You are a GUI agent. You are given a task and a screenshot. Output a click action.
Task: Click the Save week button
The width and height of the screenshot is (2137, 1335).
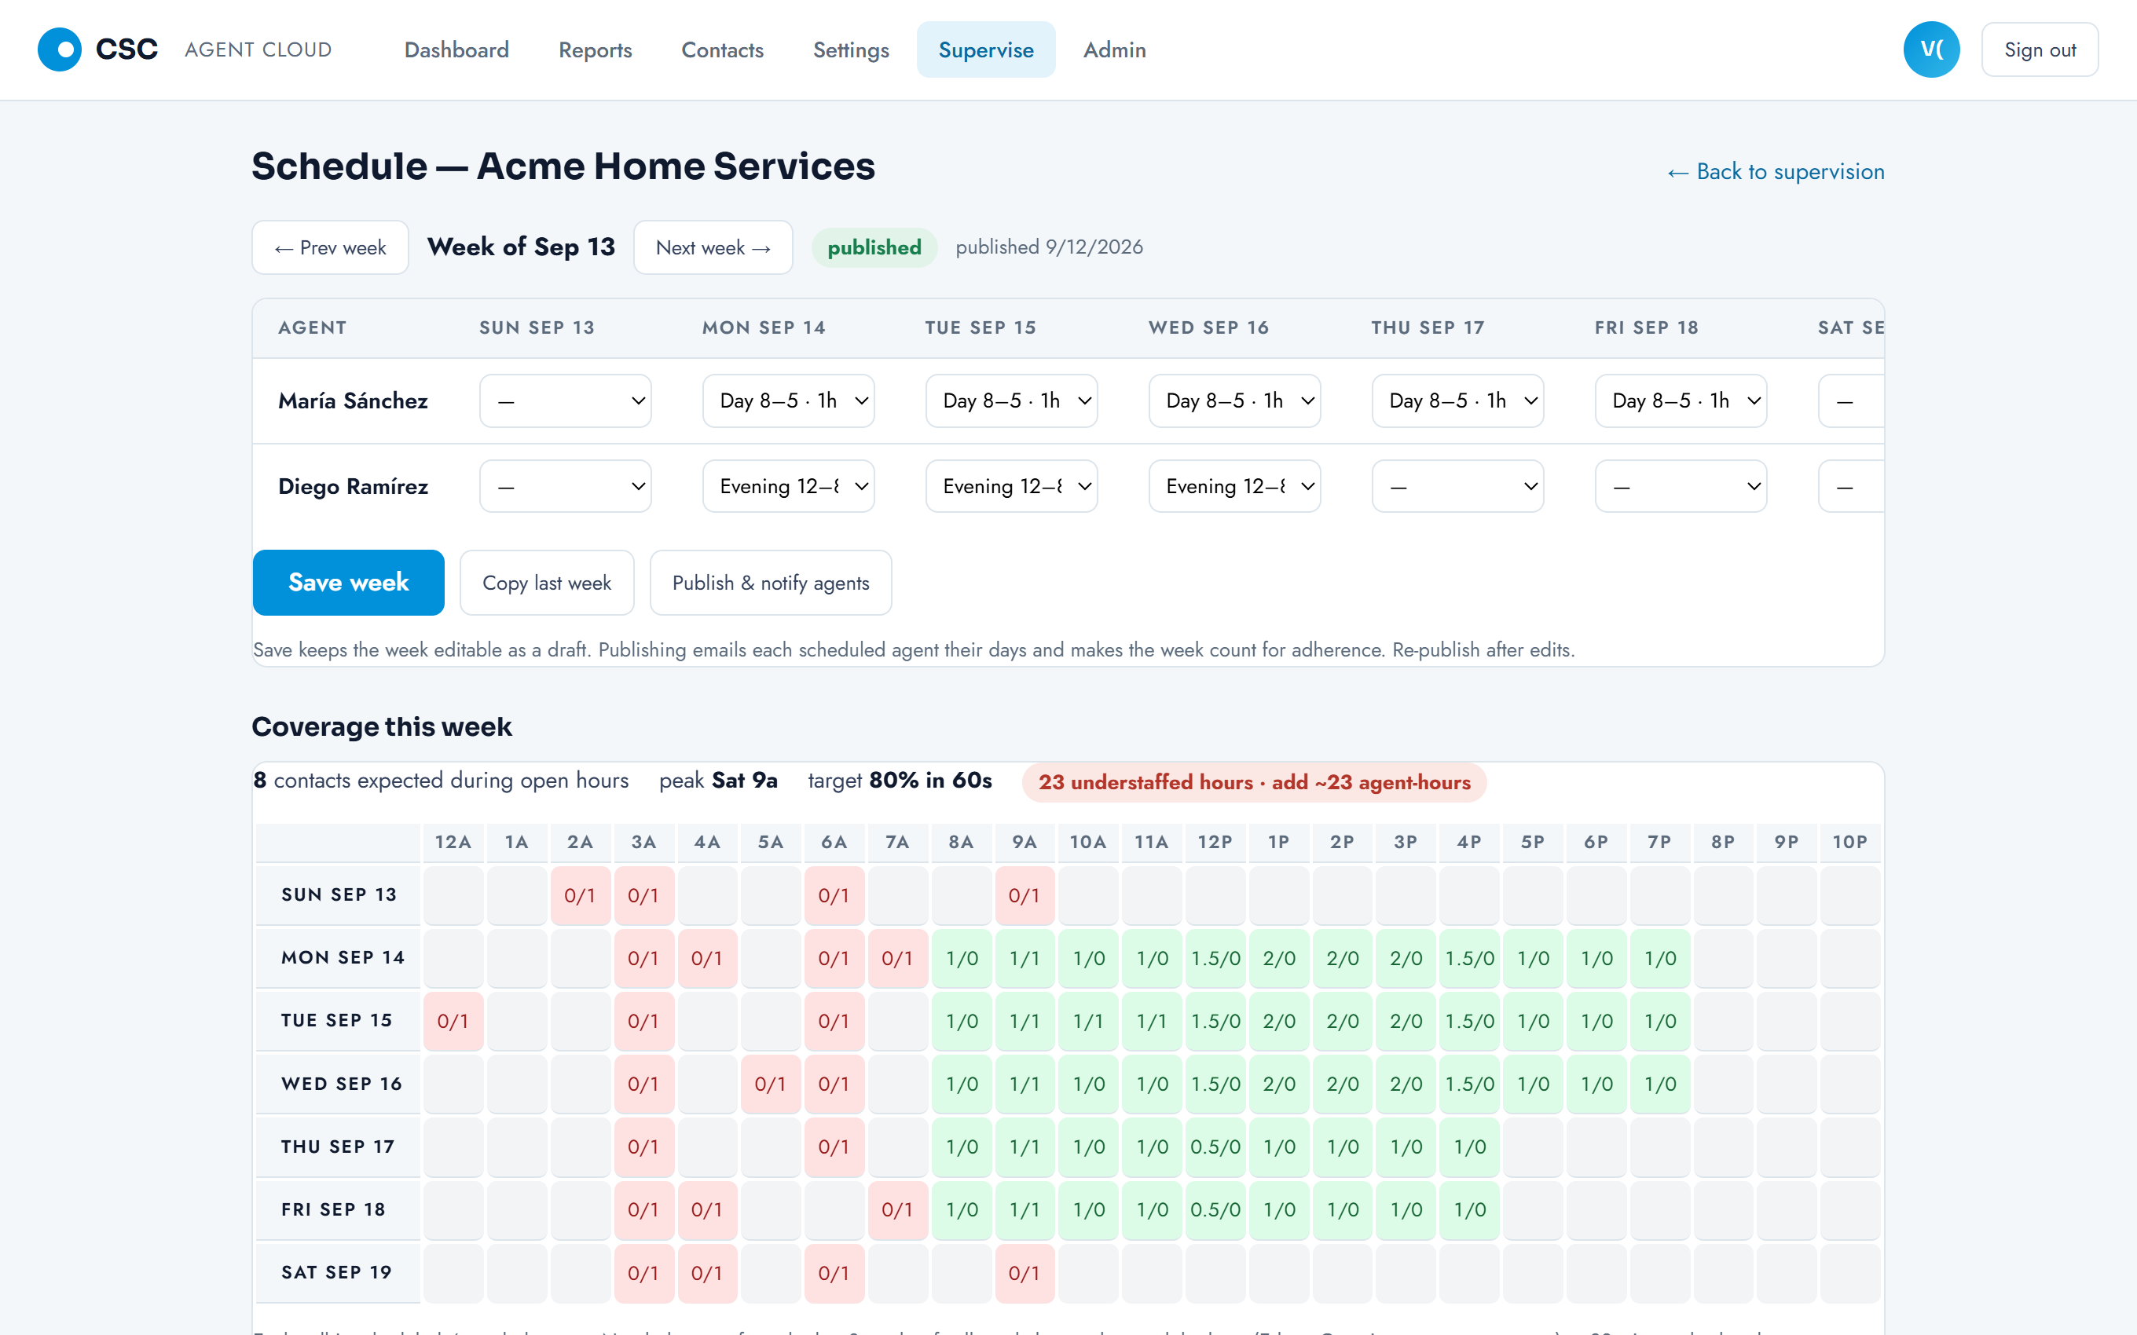point(348,583)
